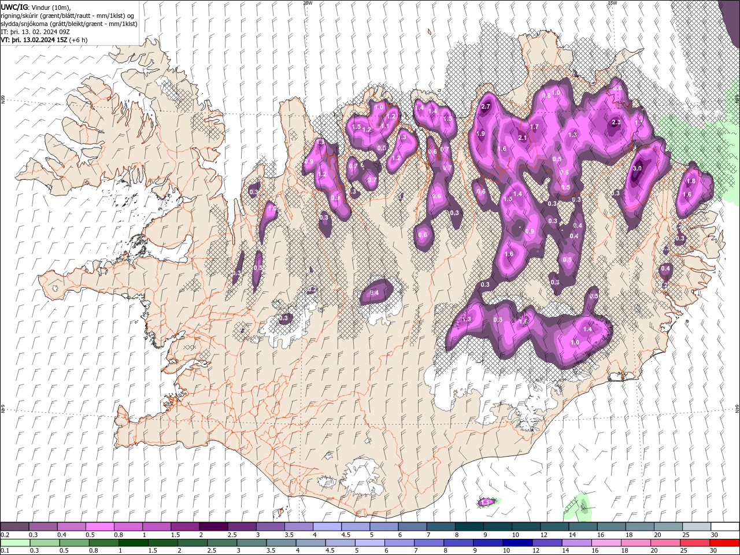Click the darkest green swatch labeled 1 in rain legend
Viewport: 740px width, 555px height.
tap(133, 542)
